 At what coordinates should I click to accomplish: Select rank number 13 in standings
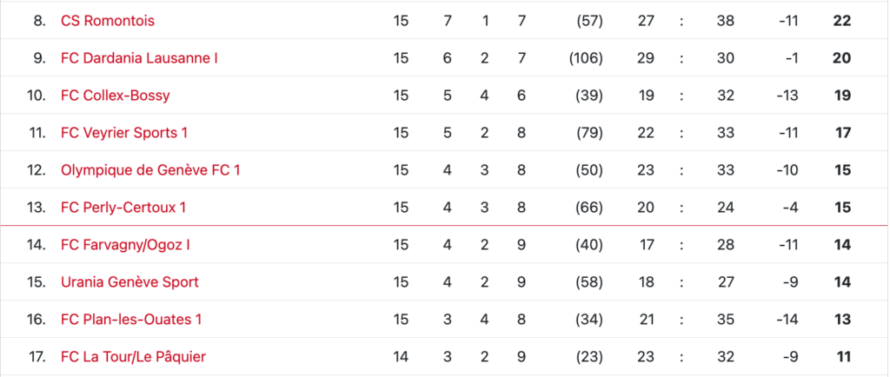click(x=37, y=208)
